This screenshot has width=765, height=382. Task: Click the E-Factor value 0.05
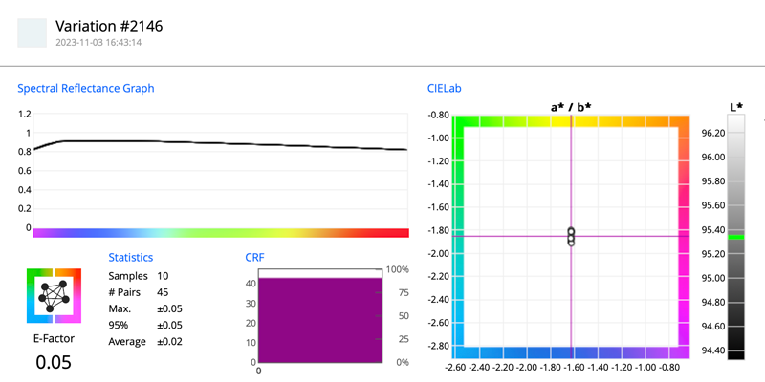(x=54, y=362)
